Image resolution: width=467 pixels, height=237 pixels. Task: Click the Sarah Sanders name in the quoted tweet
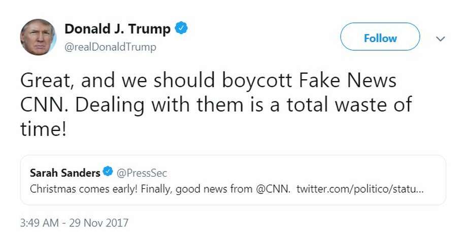click(x=65, y=173)
